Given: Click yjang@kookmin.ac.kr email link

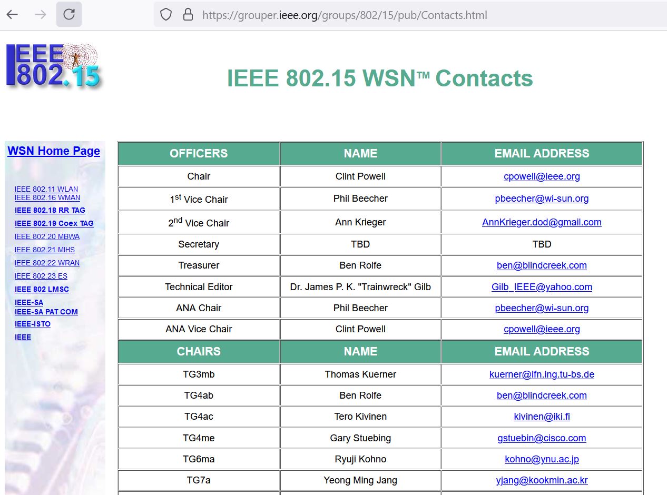Looking at the screenshot, I should (542, 480).
